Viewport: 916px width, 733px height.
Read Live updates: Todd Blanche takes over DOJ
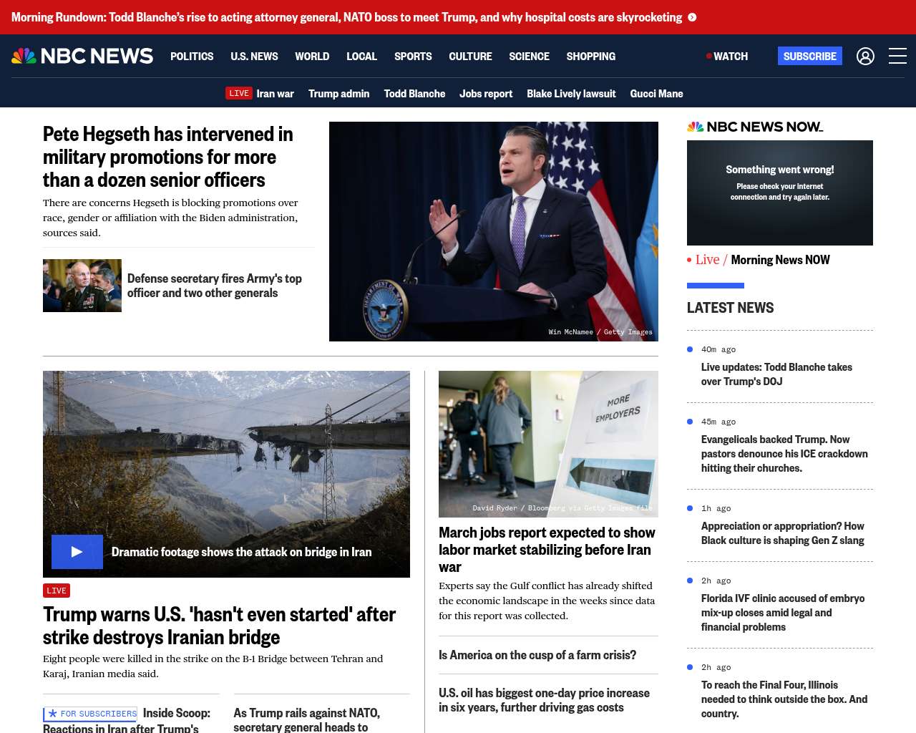[x=776, y=374]
